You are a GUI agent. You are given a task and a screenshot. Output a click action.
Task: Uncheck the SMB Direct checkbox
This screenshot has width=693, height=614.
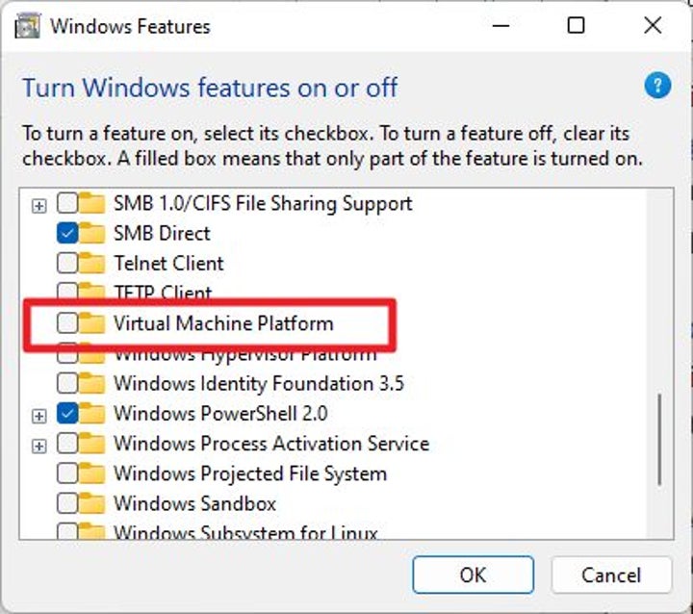(67, 233)
